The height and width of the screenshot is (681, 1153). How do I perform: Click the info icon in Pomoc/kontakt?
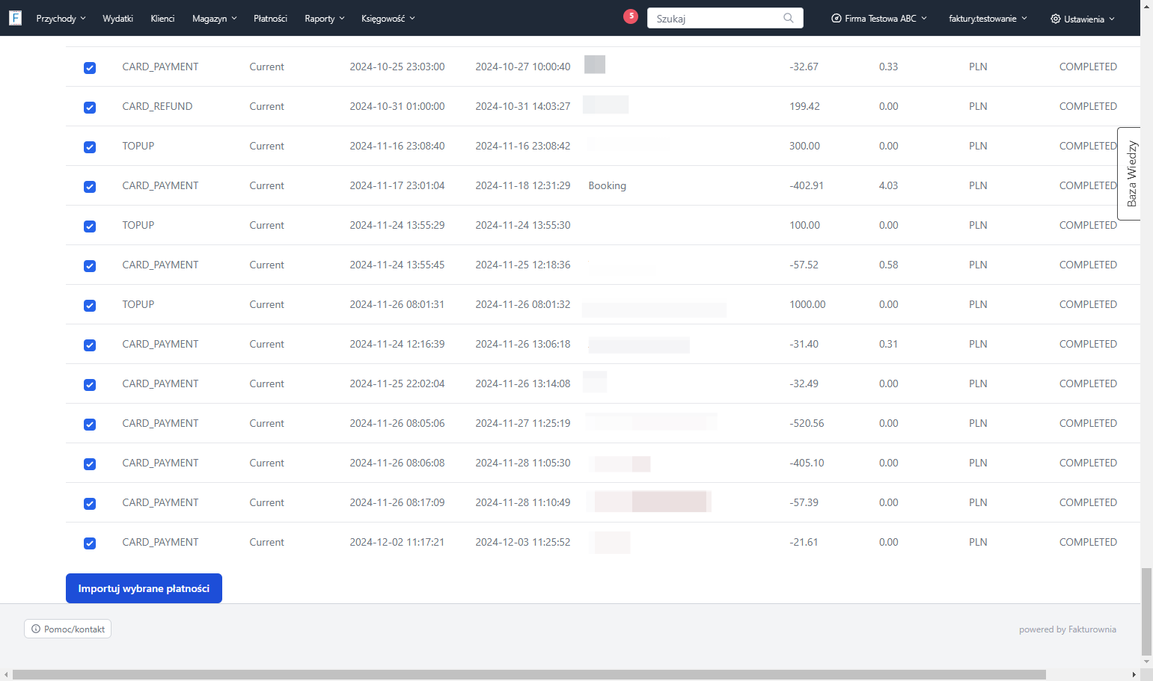click(36, 629)
